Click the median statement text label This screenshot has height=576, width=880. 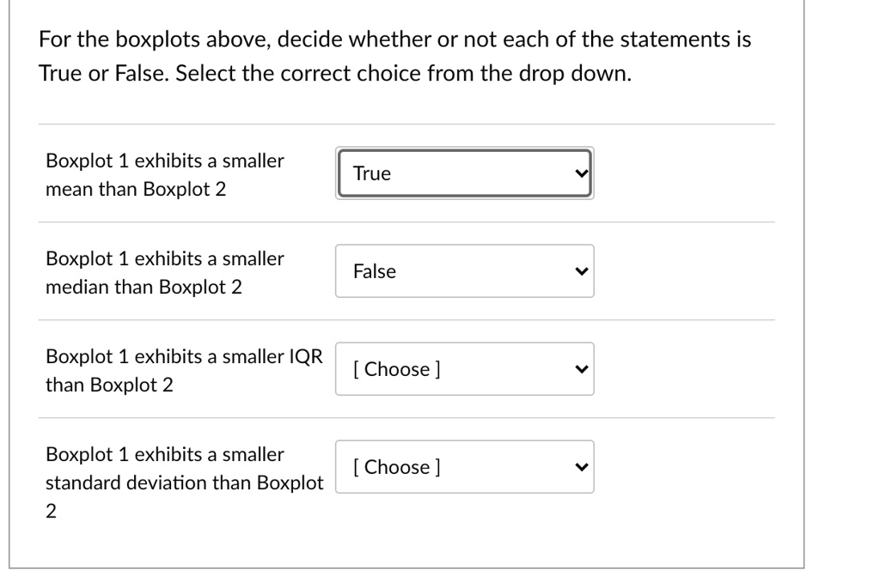tap(164, 270)
